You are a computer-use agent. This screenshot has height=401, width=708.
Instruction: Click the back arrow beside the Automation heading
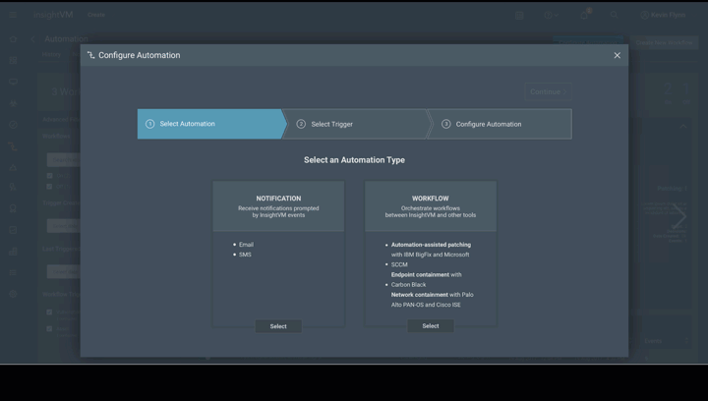coord(32,39)
